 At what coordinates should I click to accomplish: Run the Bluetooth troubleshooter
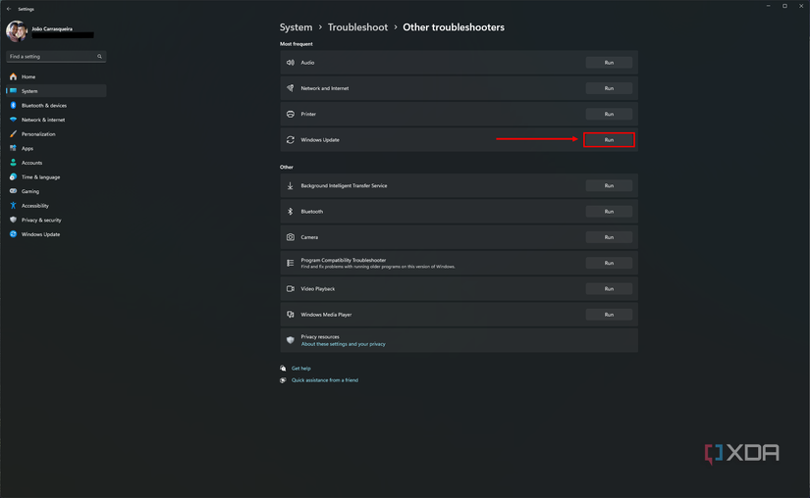[609, 212]
